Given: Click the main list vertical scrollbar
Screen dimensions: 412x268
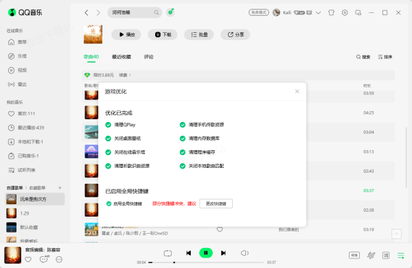Looking at the screenshot, I should (x=407, y=158).
